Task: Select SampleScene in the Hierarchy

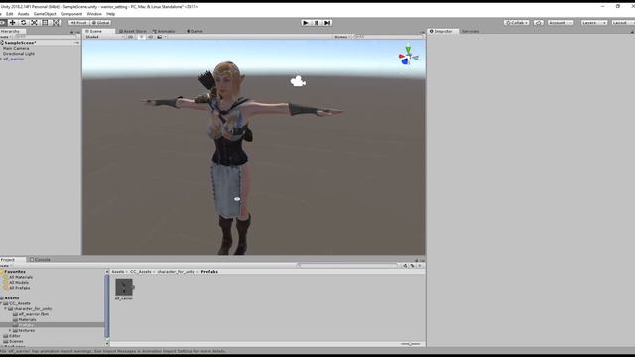Action: pyautogui.click(x=20, y=43)
